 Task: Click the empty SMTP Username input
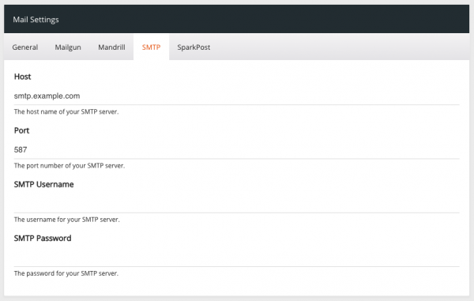[237, 204]
